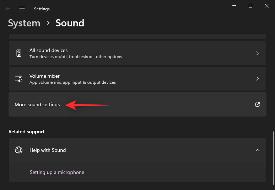
Task: Close the Settings window
Action: 267,6
